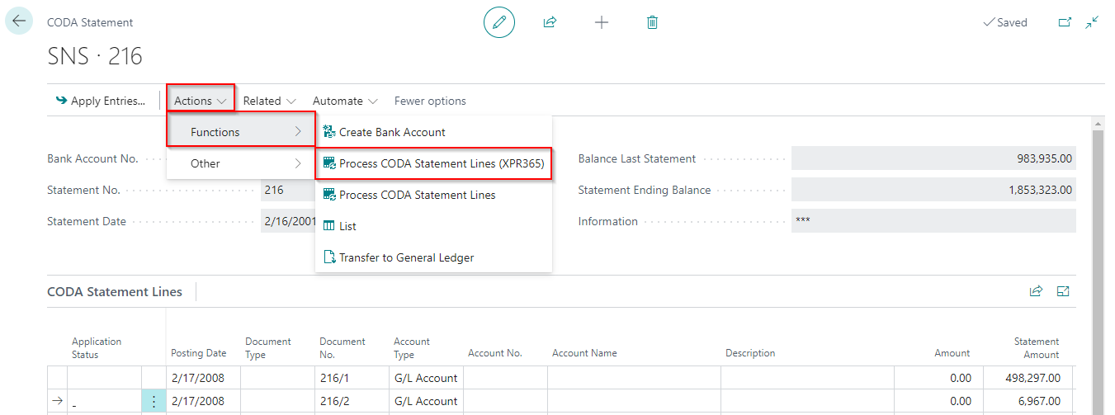Click the Saved status indicator
This screenshot has height=415, width=1115.
[1004, 22]
